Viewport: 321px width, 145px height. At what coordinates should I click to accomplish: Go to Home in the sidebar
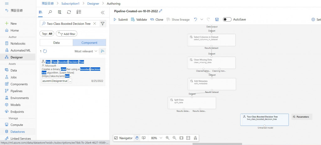(12, 30)
